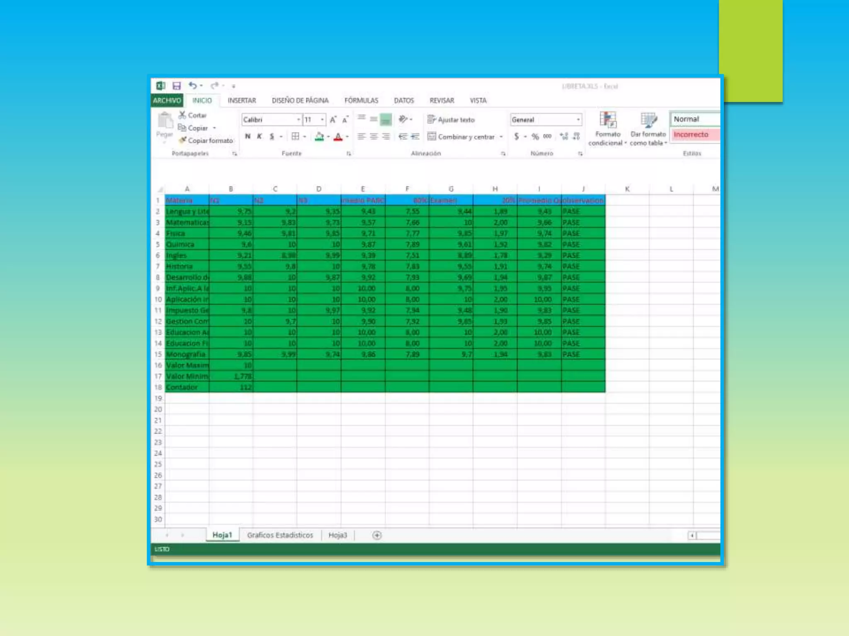Toggle italic K formatting
The height and width of the screenshot is (636, 849).
click(260, 136)
